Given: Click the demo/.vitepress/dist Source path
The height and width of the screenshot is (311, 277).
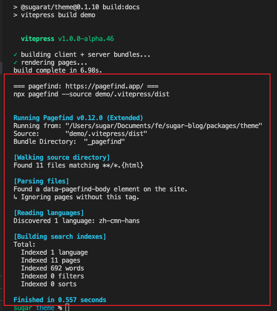Looking at the screenshot, I should 106,134.
